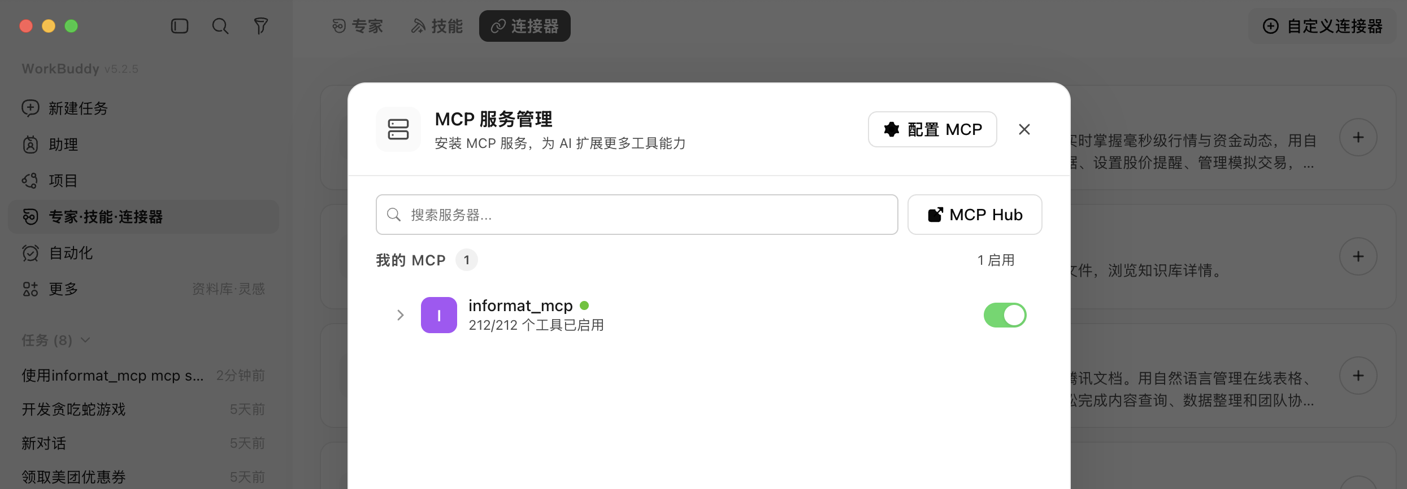1407x489 pixels.
Task: Click the 更多 grid icon
Action: click(x=31, y=289)
